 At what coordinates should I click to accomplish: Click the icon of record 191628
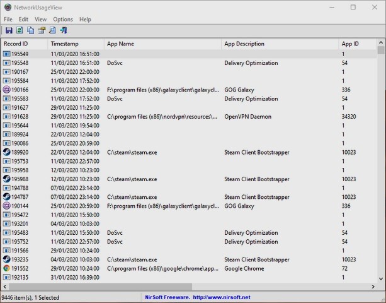6,116
